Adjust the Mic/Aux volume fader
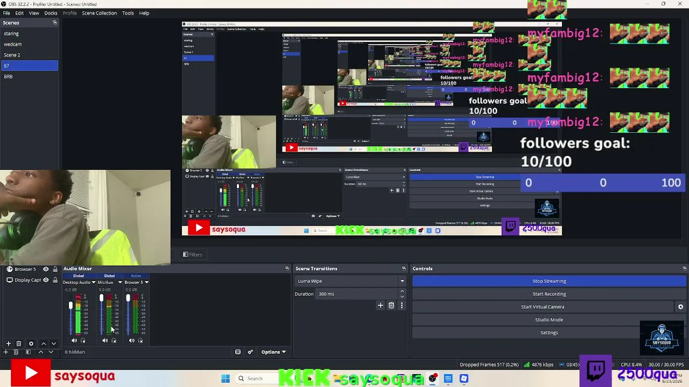Viewport: 689px width, 387px height. coord(101,298)
